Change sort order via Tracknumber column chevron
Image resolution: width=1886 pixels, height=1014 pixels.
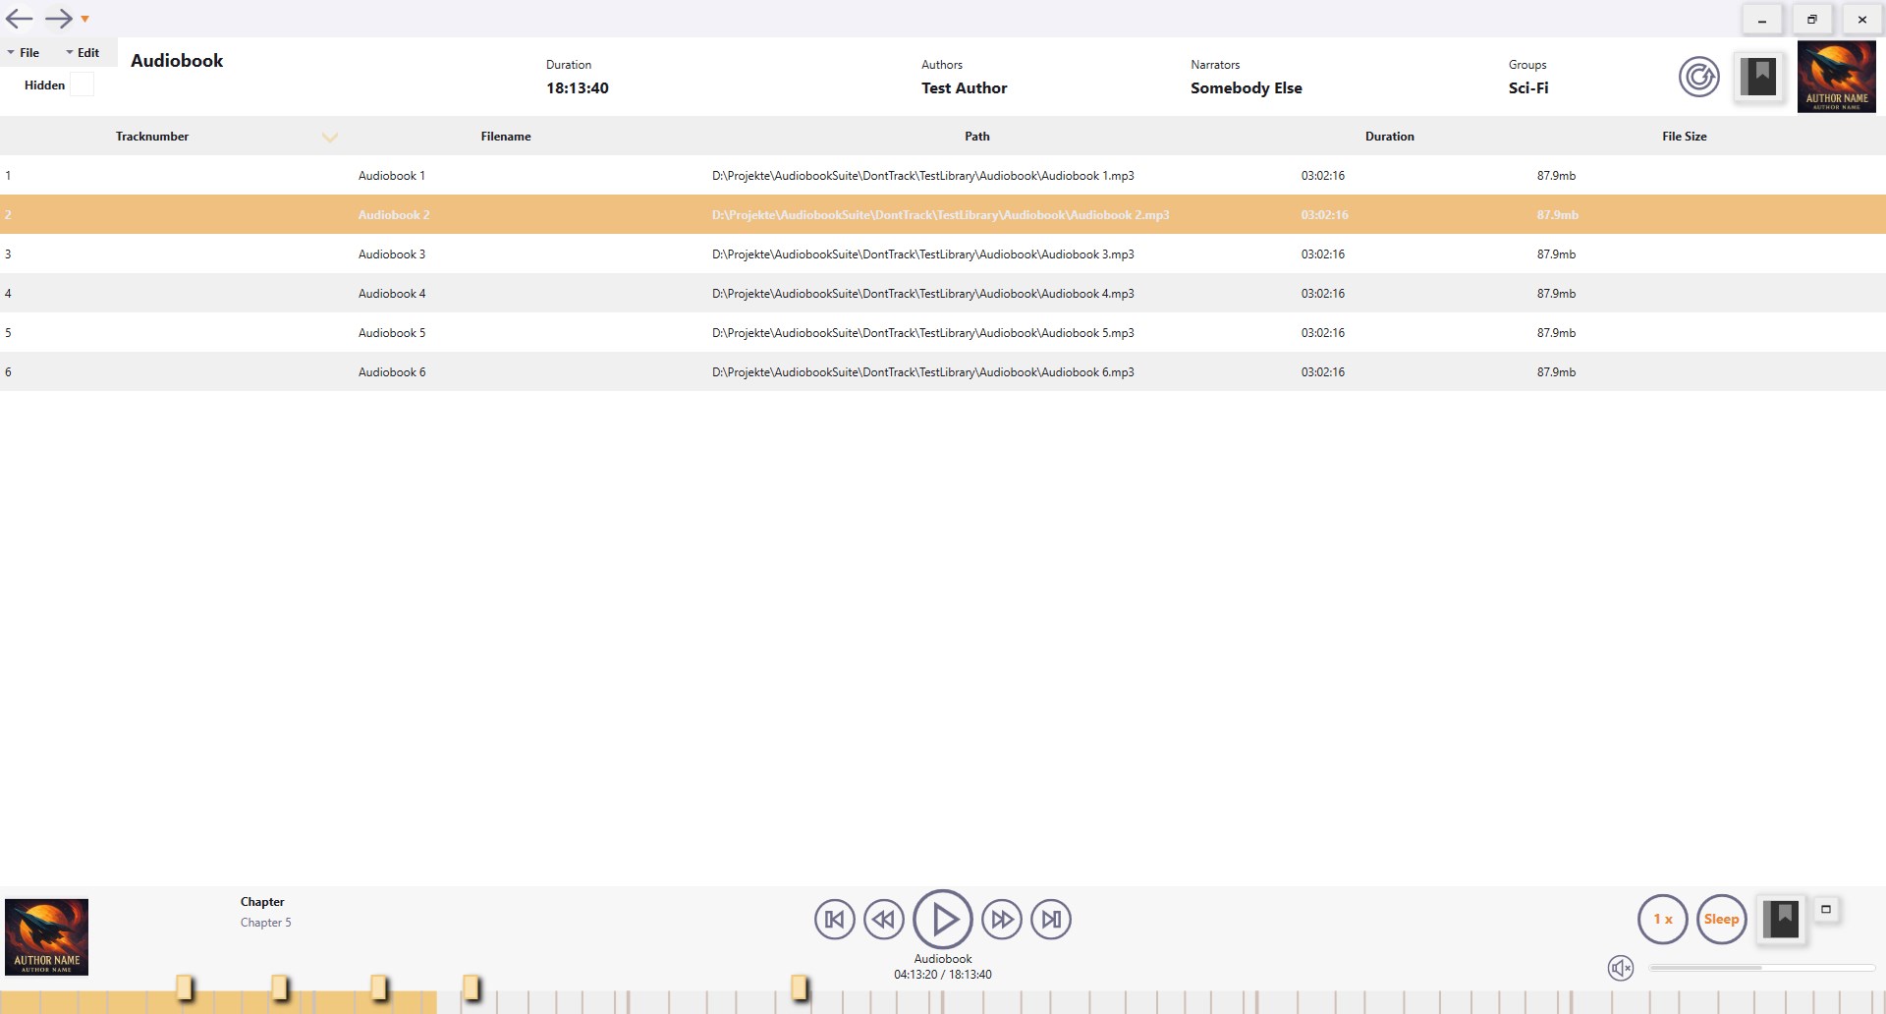pos(330,137)
